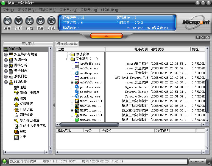
Task: Open the 安全日志 menu
Action: pyautogui.click(x=68, y=10)
